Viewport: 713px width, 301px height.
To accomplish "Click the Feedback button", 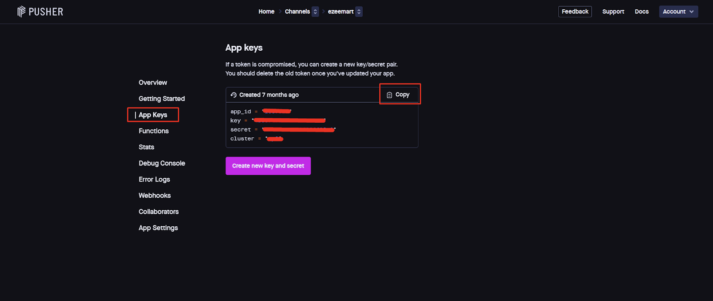I will tap(575, 12).
